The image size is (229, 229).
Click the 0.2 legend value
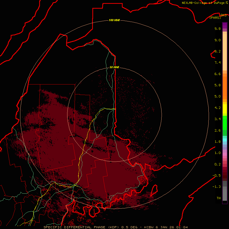(x=218, y=164)
